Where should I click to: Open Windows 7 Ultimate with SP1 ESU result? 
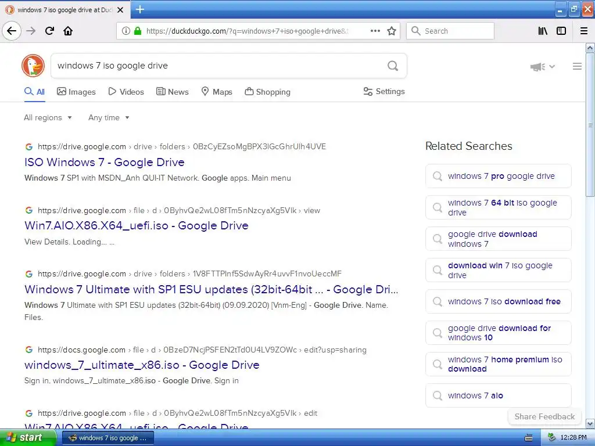[212, 289]
